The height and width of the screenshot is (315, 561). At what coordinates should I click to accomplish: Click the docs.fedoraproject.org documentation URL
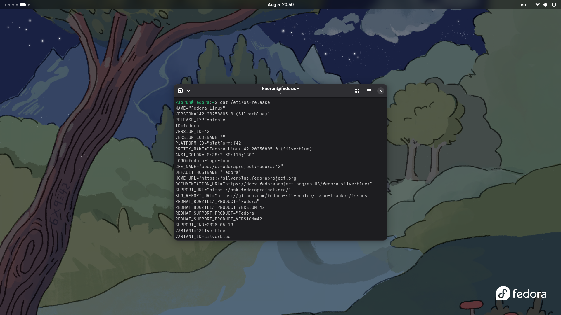297,184
